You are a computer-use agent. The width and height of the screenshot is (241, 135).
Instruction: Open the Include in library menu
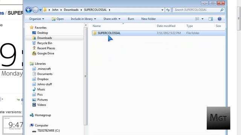click(x=83, y=19)
